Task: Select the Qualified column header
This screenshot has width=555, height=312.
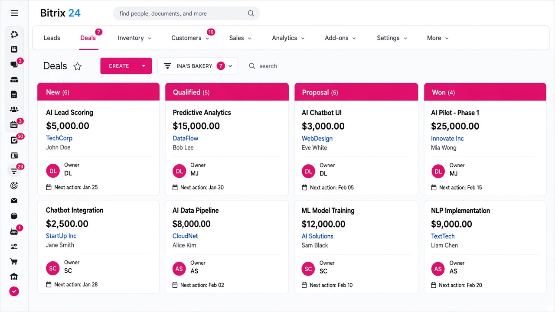Action: 227,92
